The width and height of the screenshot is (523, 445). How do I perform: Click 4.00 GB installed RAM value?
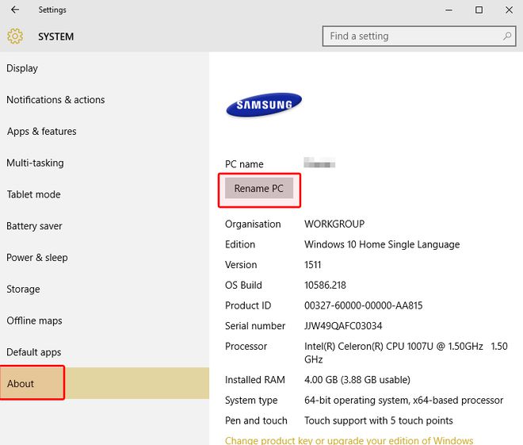click(357, 380)
